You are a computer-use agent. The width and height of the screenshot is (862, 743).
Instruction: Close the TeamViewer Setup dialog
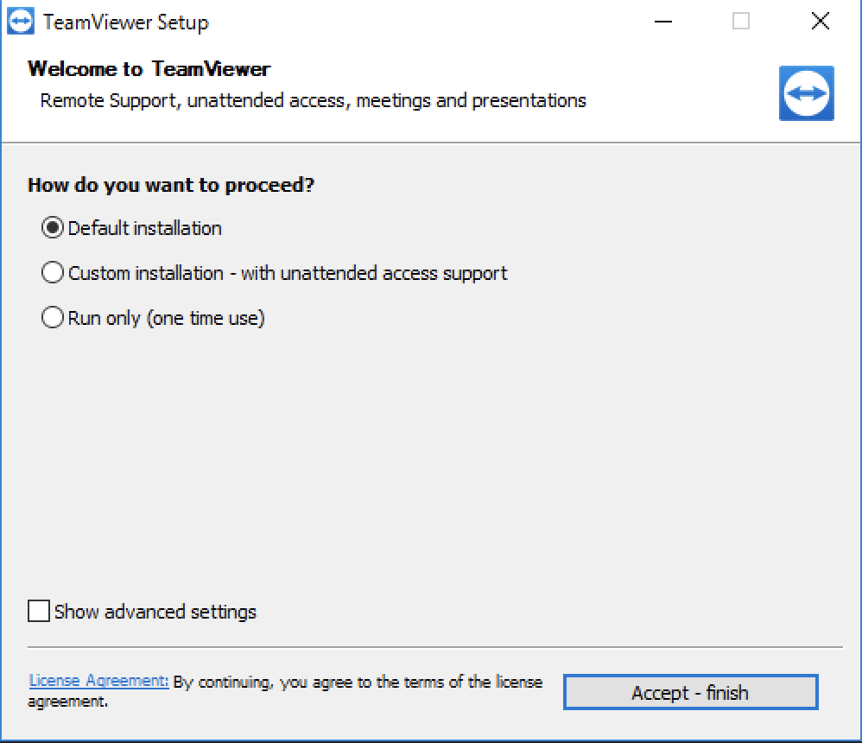821,22
